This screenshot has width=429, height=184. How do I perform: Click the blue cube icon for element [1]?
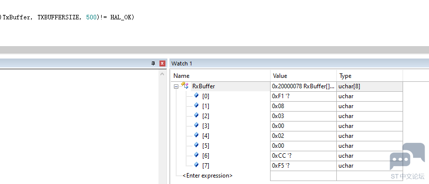[x=196, y=105]
